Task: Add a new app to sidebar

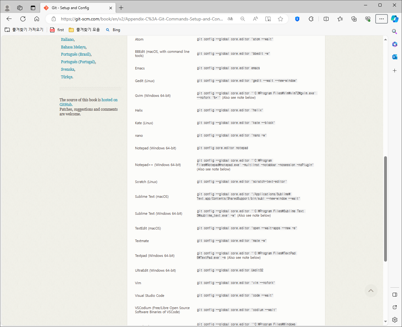Action: [x=395, y=71]
